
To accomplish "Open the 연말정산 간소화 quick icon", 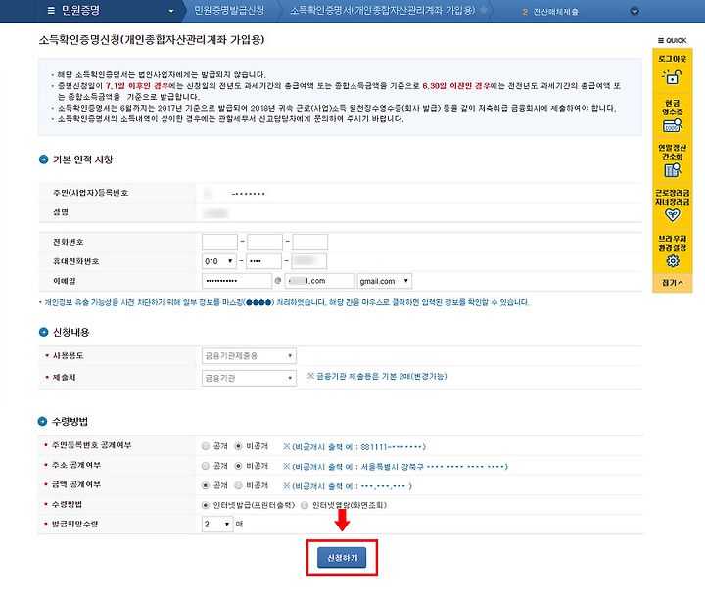I will (x=672, y=170).
